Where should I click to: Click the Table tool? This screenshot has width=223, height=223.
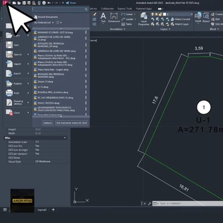[127, 24]
